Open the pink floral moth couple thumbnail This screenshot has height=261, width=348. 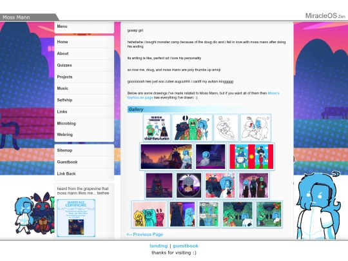(220, 186)
